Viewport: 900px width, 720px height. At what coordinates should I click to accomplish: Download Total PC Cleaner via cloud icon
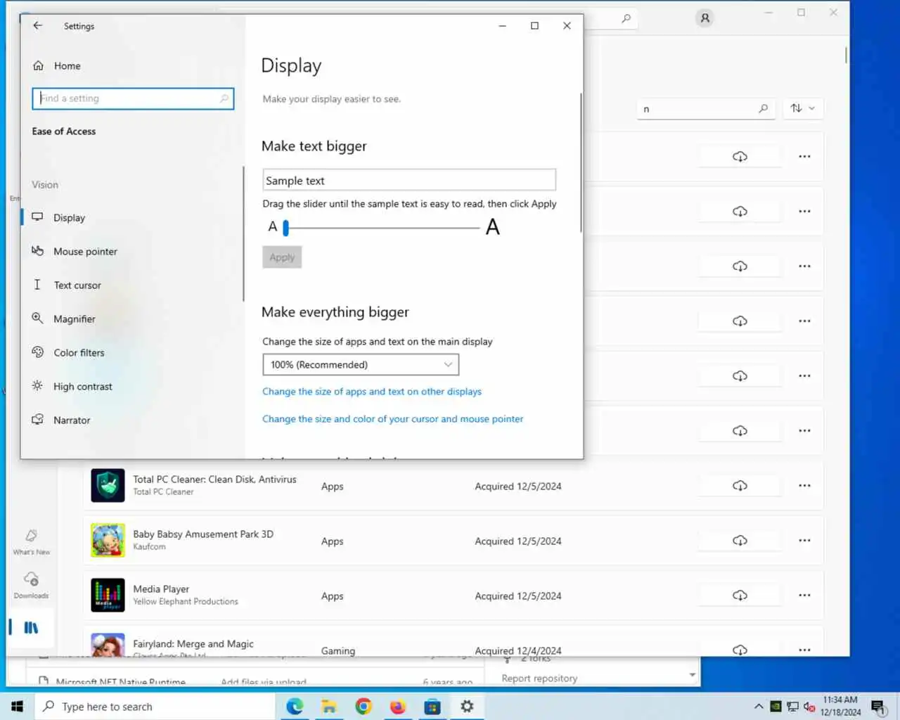click(740, 486)
